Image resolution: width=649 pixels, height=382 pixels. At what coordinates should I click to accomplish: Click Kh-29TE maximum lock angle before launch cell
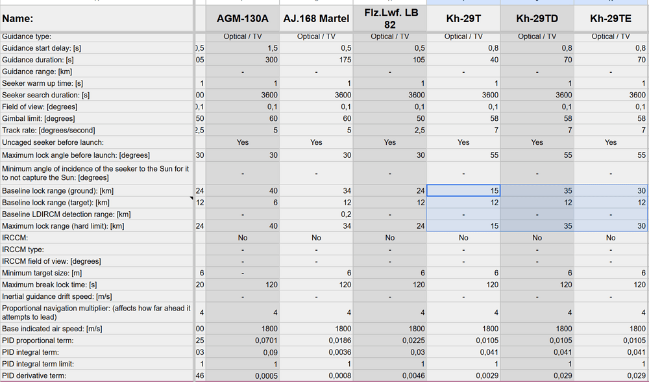tap(611, 155)
